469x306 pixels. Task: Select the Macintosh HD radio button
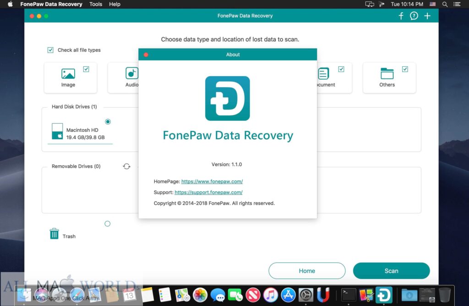[108, 121]
